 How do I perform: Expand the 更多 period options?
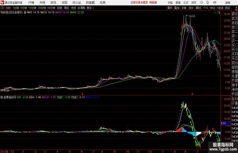tap(90, 8)
